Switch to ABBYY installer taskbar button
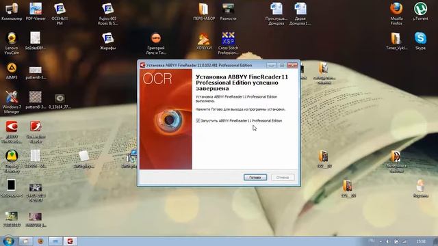 point(70,241)
